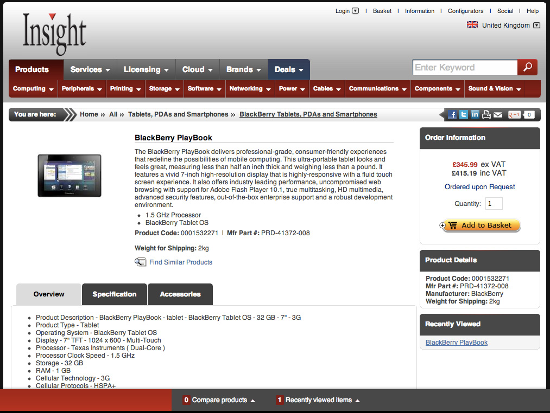550x413 pixels.
Task: Open the United Kingdom country dropdown
Action: pos(536,25)
